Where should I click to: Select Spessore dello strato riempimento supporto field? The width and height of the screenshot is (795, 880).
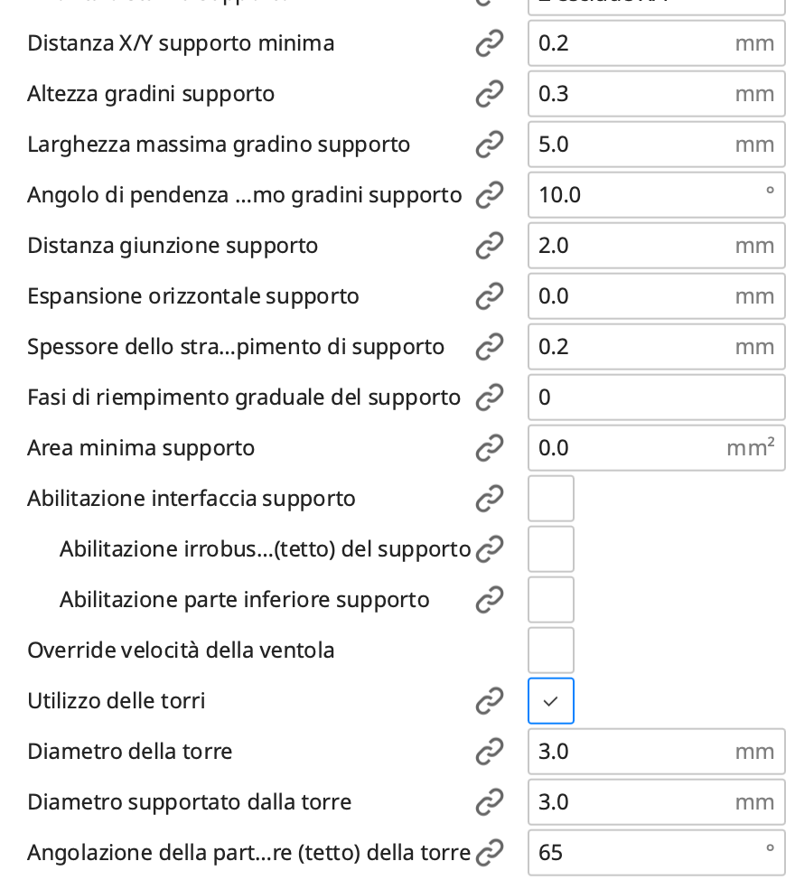click(x=657, y=347)
